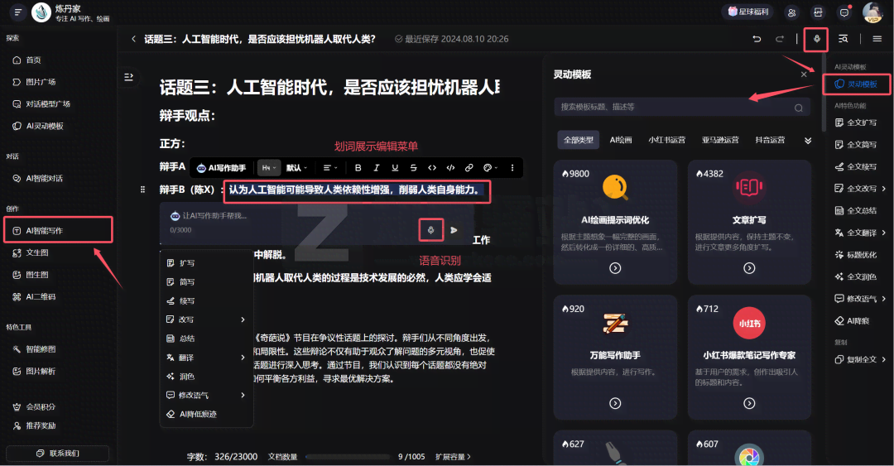Switch to the 小红书运营 template tab
Viewport: 894px width, 466px height.
point(666,141)
